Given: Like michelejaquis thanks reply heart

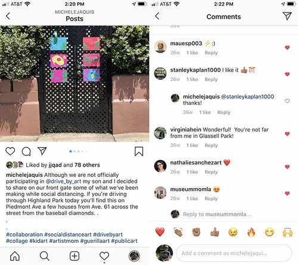Looking at the screenshot, I should click(x=287, y=101).
